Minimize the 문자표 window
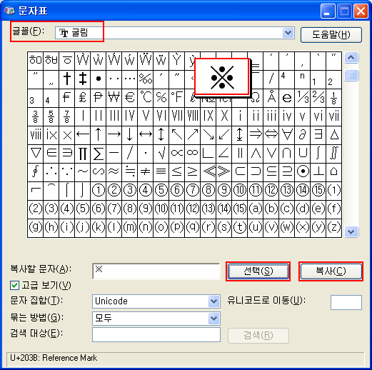372x370 pixels. [x=328, y=11]
